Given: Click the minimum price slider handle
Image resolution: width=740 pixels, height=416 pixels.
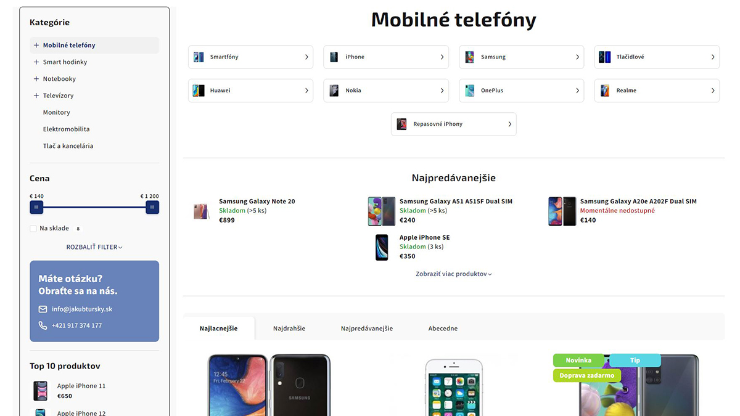Looking at the screenshot, I should [36, 208].
